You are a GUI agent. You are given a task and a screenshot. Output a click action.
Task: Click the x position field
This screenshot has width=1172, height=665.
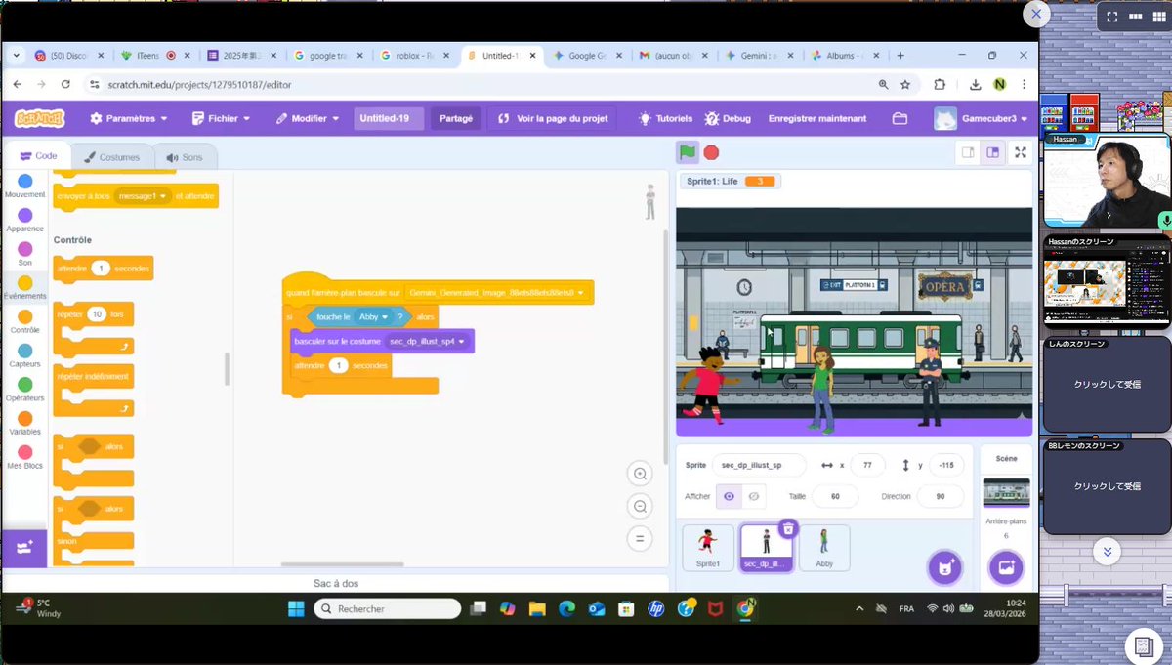point(867,465)
